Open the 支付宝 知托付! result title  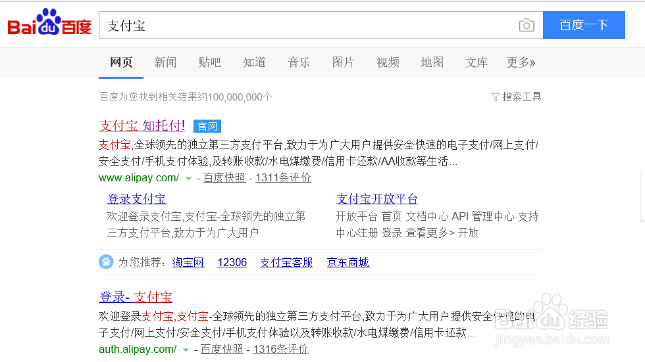coord(142,125)
